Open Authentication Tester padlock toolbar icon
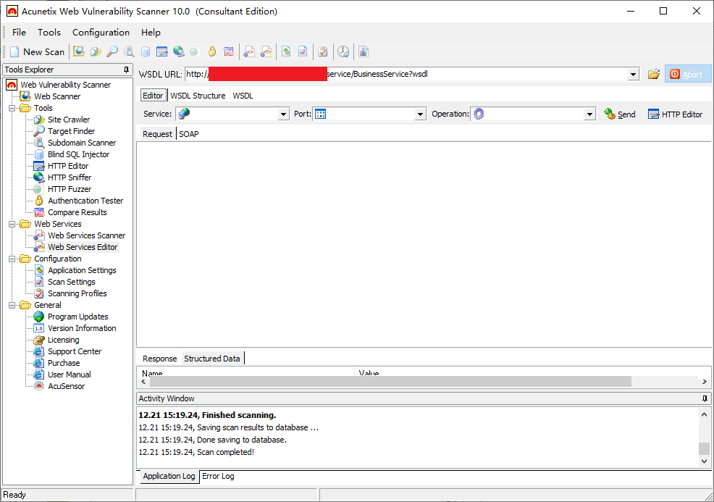714x502 pixels. coord(211,51)
